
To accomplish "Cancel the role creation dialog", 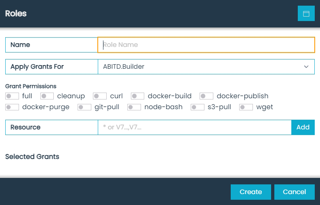I will click(294, 192).
